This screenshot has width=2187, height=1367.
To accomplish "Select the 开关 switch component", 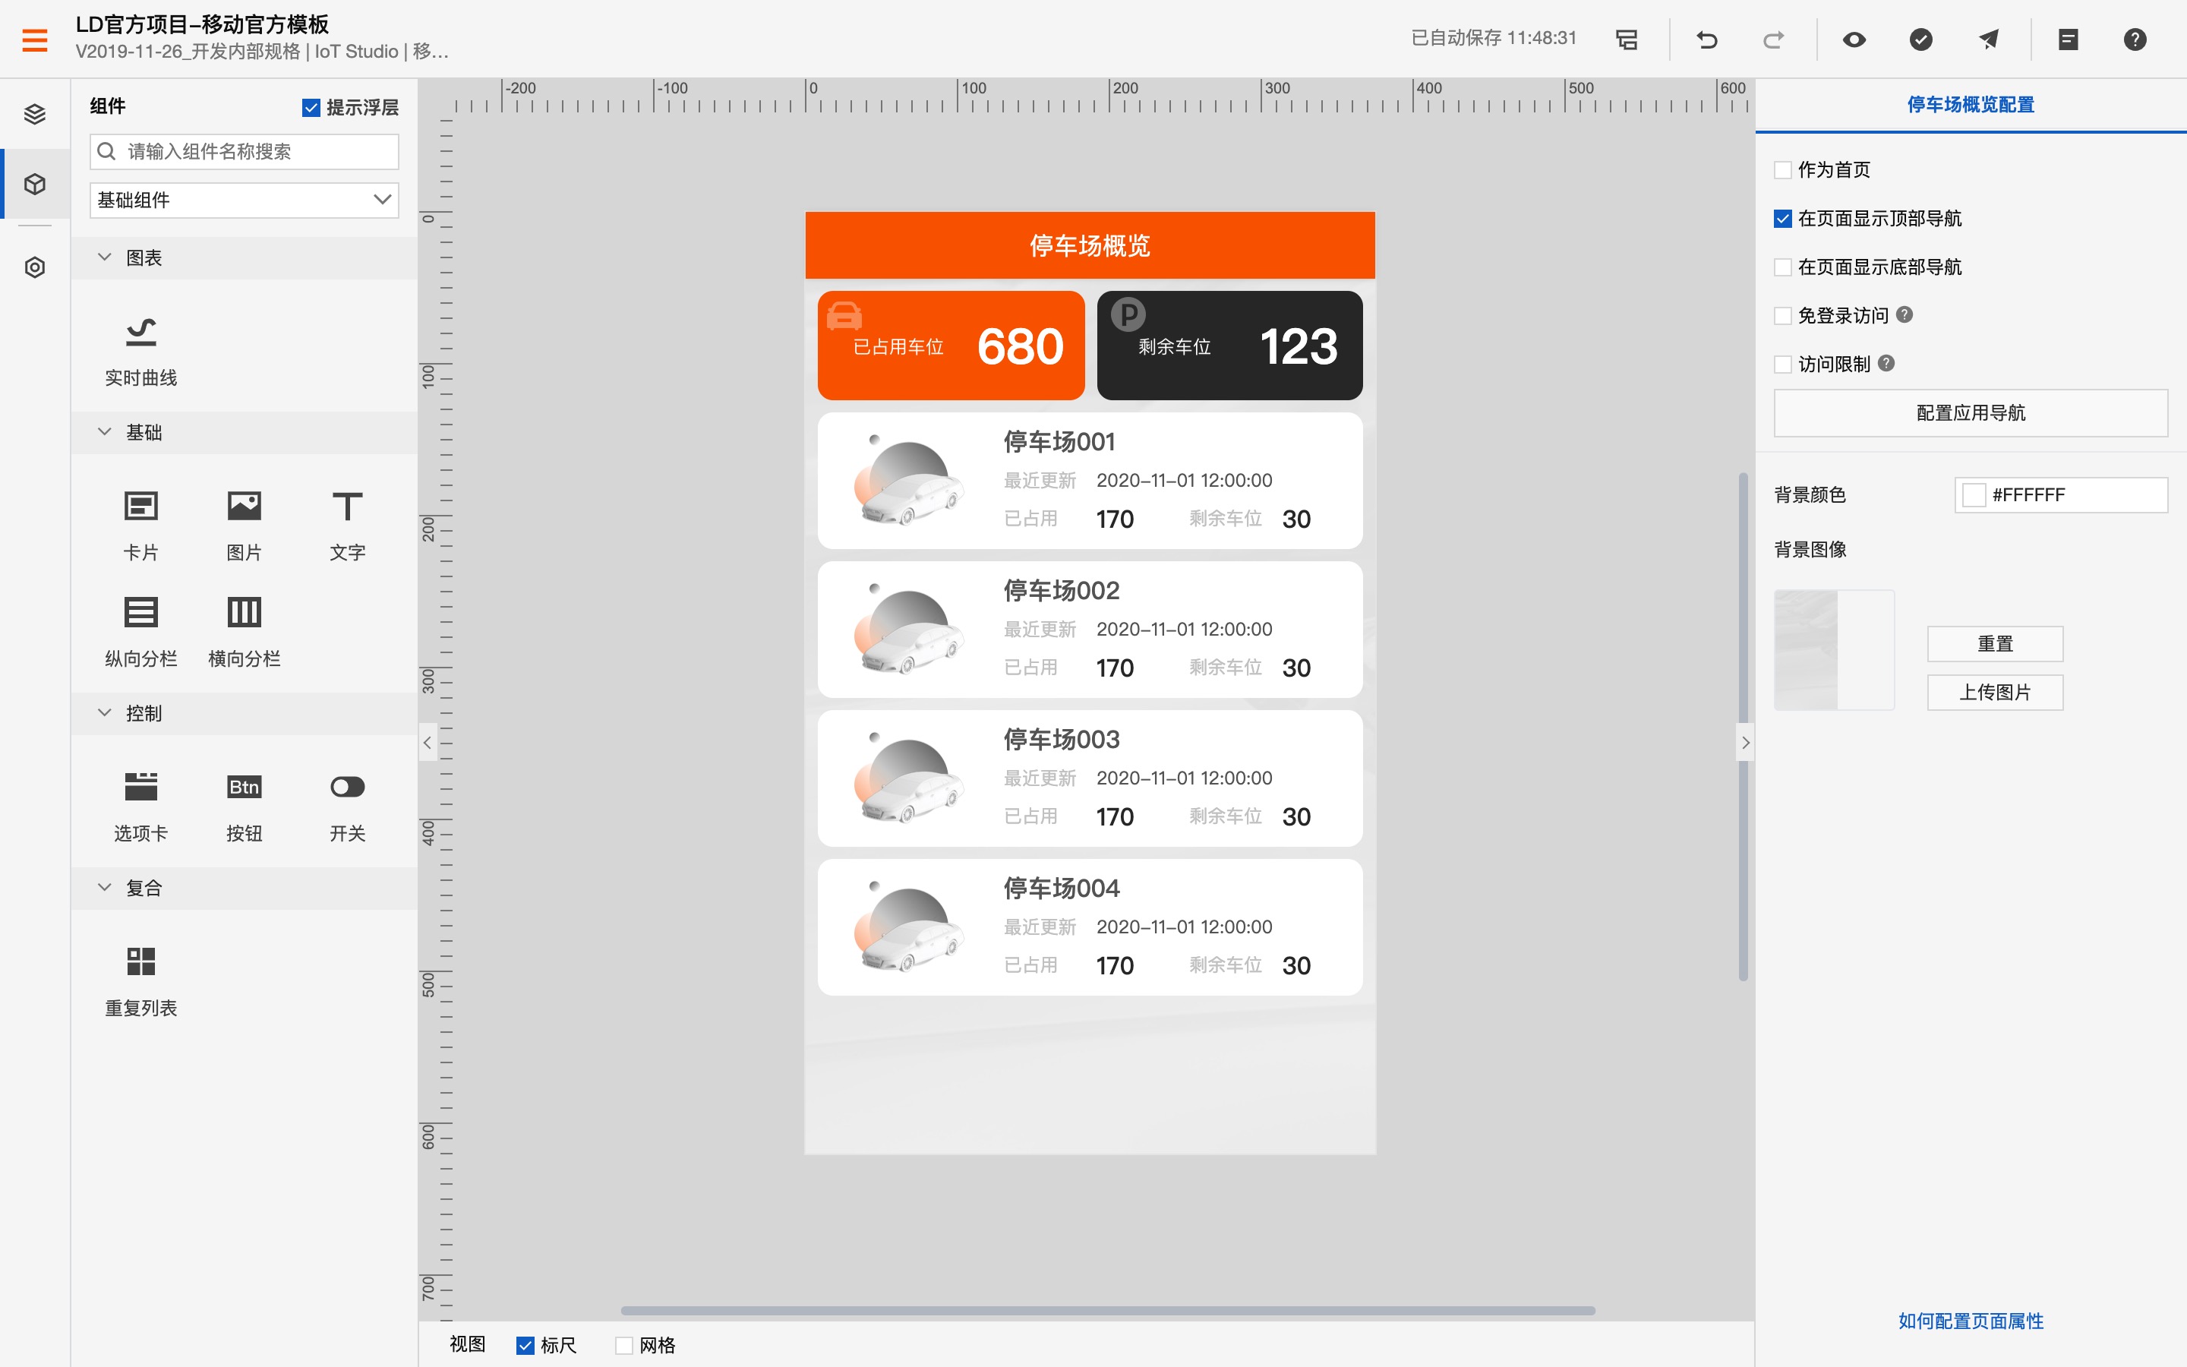I will coord(347,807).
